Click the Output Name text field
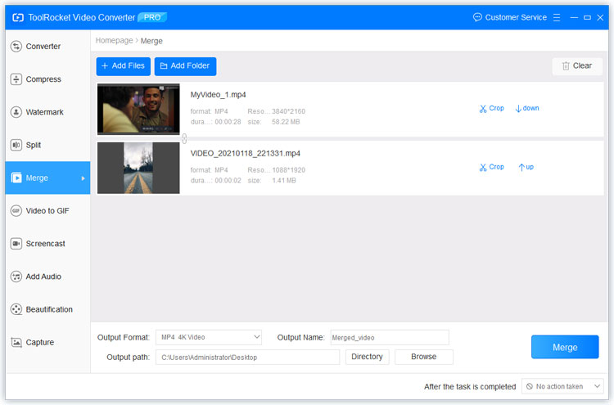The height and width of the screenshot is (405, 614). (x=388, y=337)
